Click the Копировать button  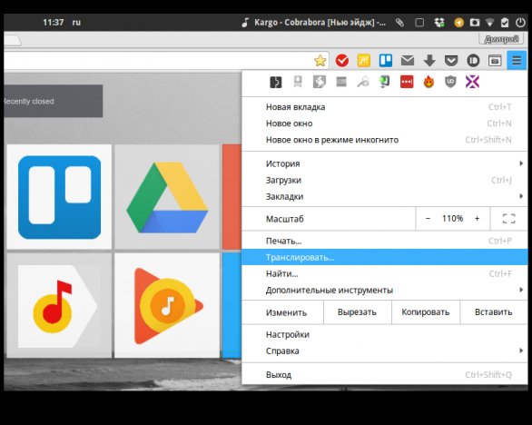coord(426,312)
